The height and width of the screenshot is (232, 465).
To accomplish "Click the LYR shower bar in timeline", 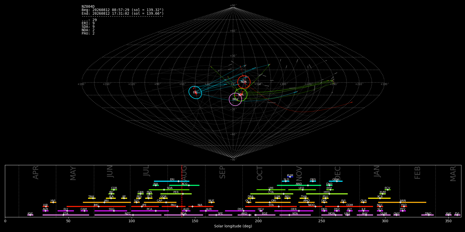I will 45,206.
